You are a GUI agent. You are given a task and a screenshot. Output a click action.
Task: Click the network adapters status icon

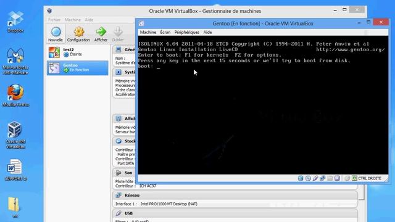point(323,178)
